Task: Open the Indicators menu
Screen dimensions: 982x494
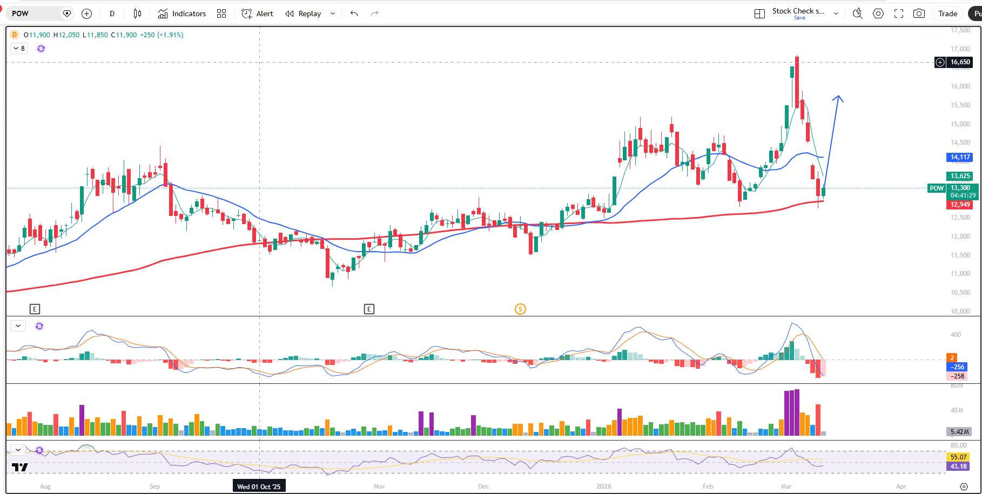Action: click(182, 13)
